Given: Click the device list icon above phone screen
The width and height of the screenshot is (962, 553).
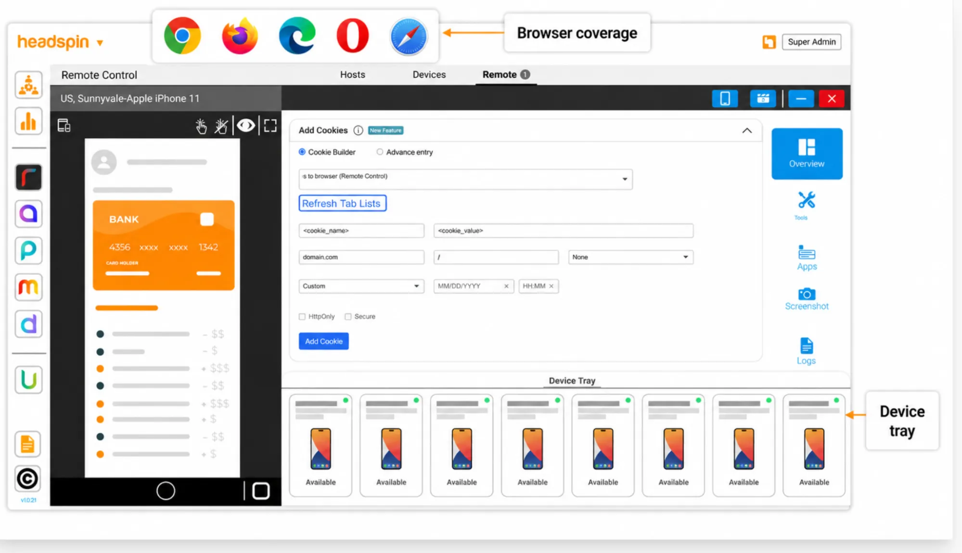Looking at the screenshot, I should 64,126.
